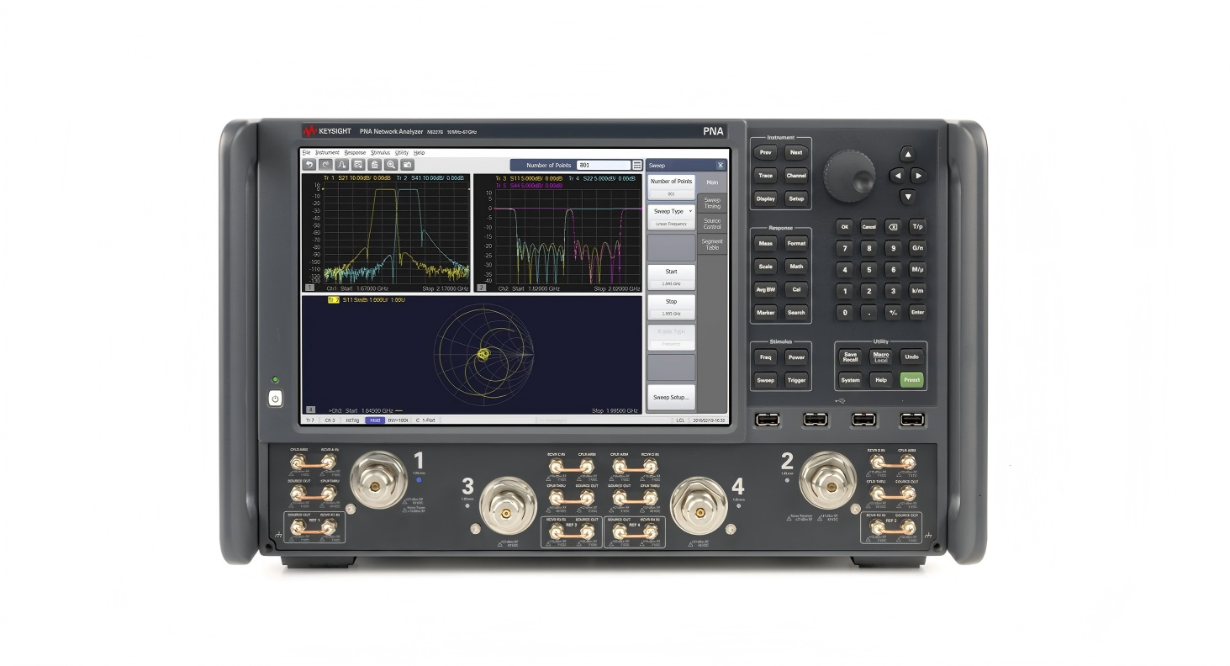Click the undo arrow toolbar icon
Image resolution: width=1230 pixels, height=666 pixels.
[309, 166]
